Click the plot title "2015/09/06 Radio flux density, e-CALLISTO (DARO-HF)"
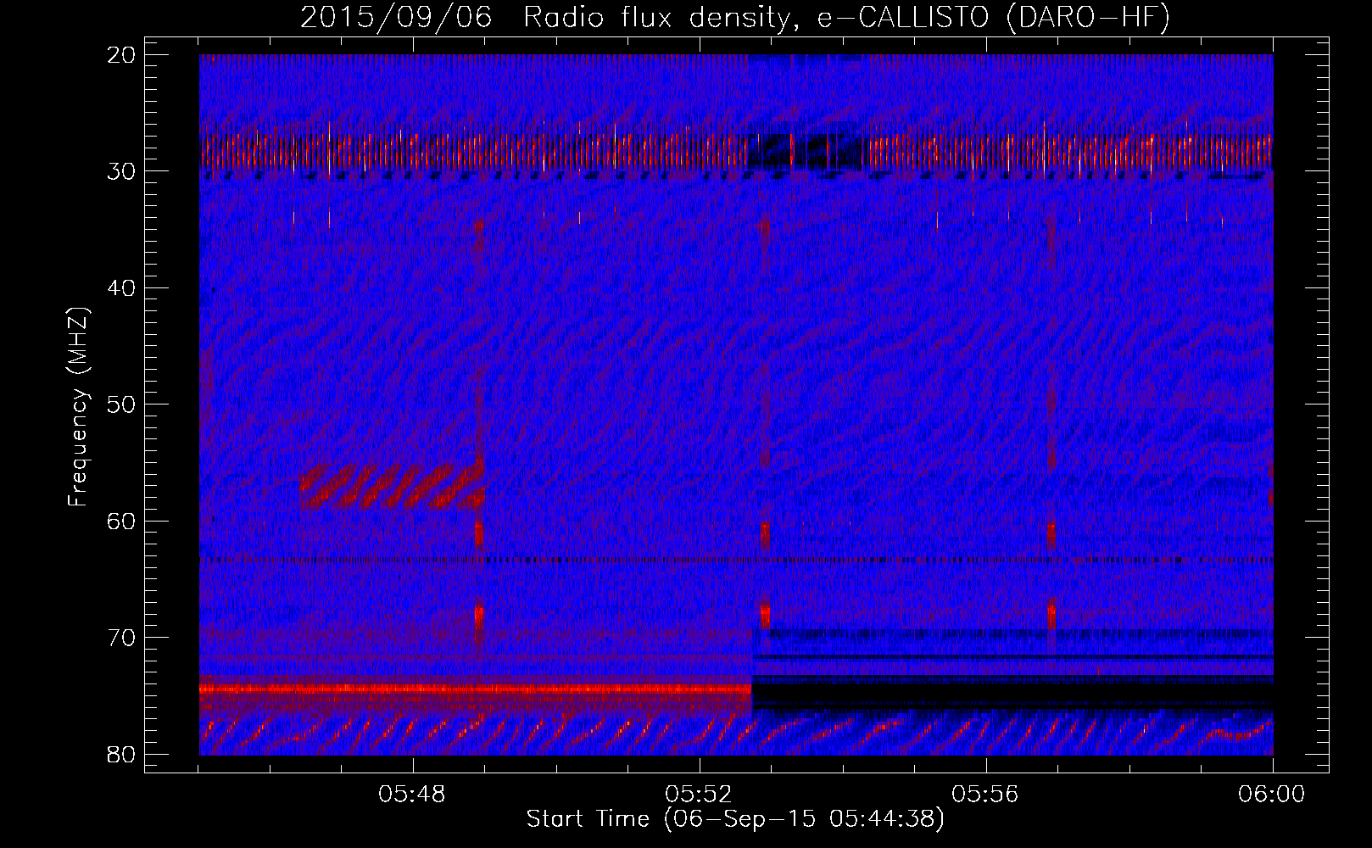The image size is (1372, 848). 735,17
